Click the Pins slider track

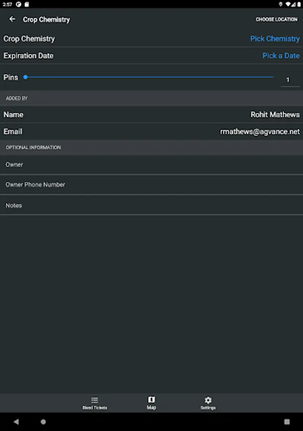coord(149,77)
